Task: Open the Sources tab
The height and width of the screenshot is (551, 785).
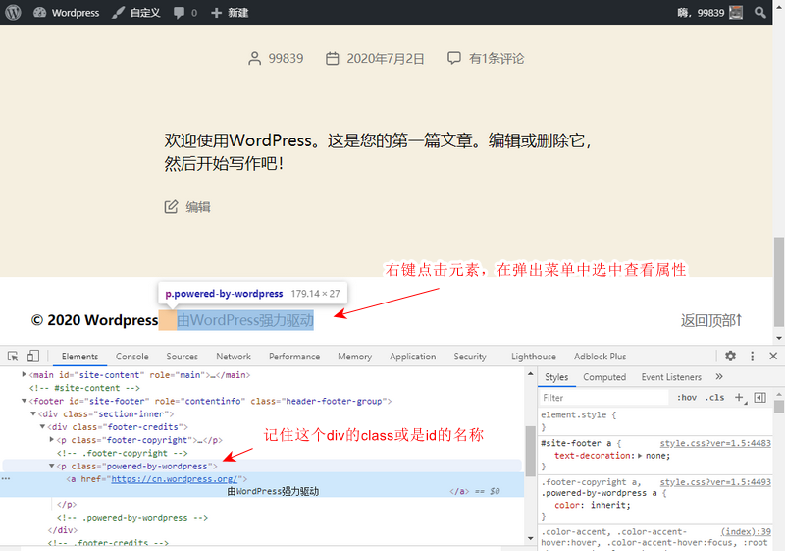Action: [183, 357]
